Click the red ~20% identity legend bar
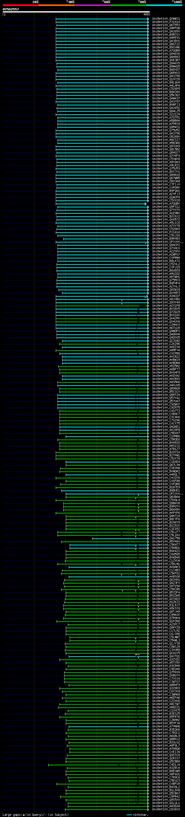The width and height of the screenshot is (185, 817). [x=21, y=6]
